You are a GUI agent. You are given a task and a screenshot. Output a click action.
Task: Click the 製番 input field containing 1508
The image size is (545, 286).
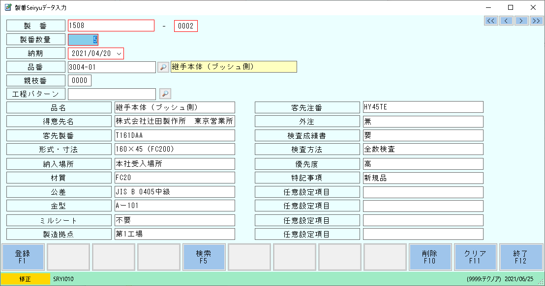111,26
